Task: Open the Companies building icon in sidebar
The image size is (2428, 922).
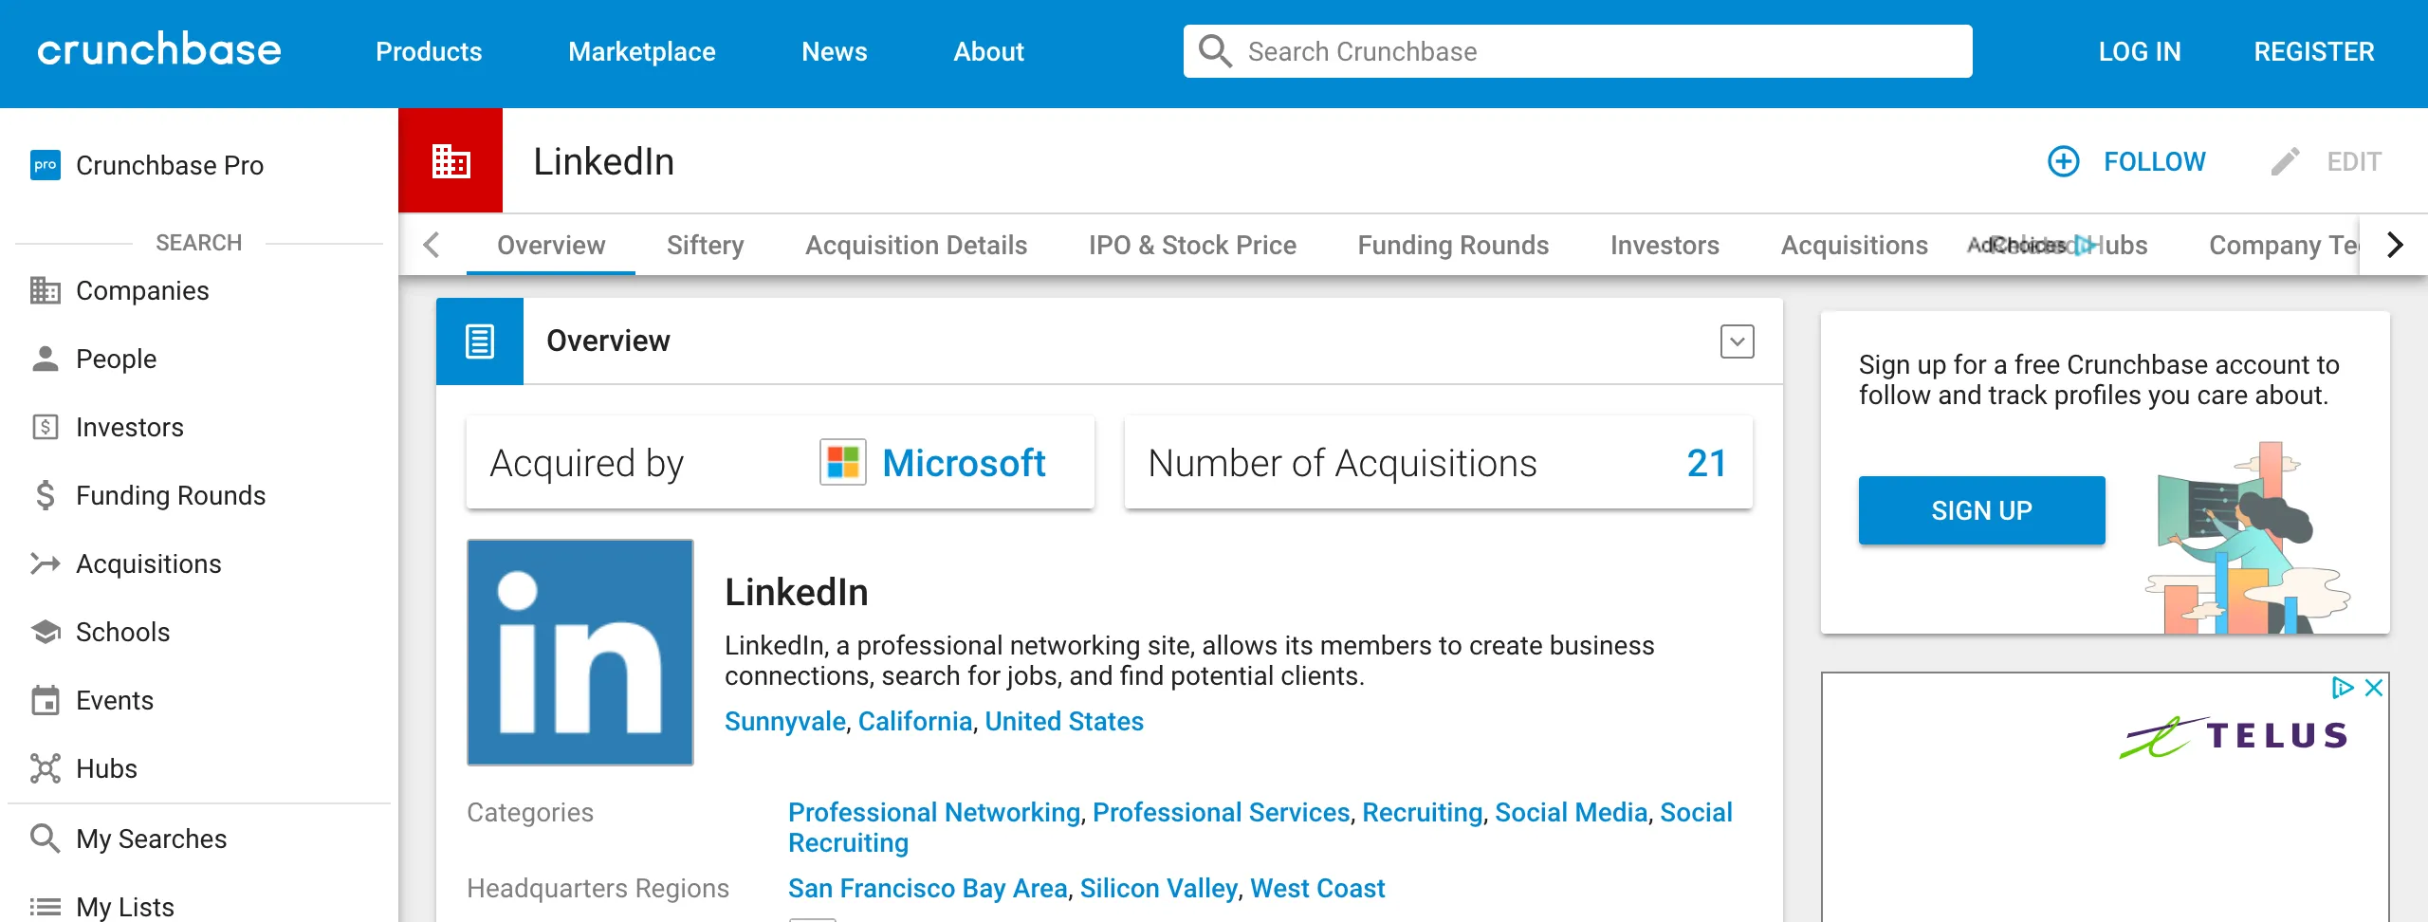Action: click(45, 290)
